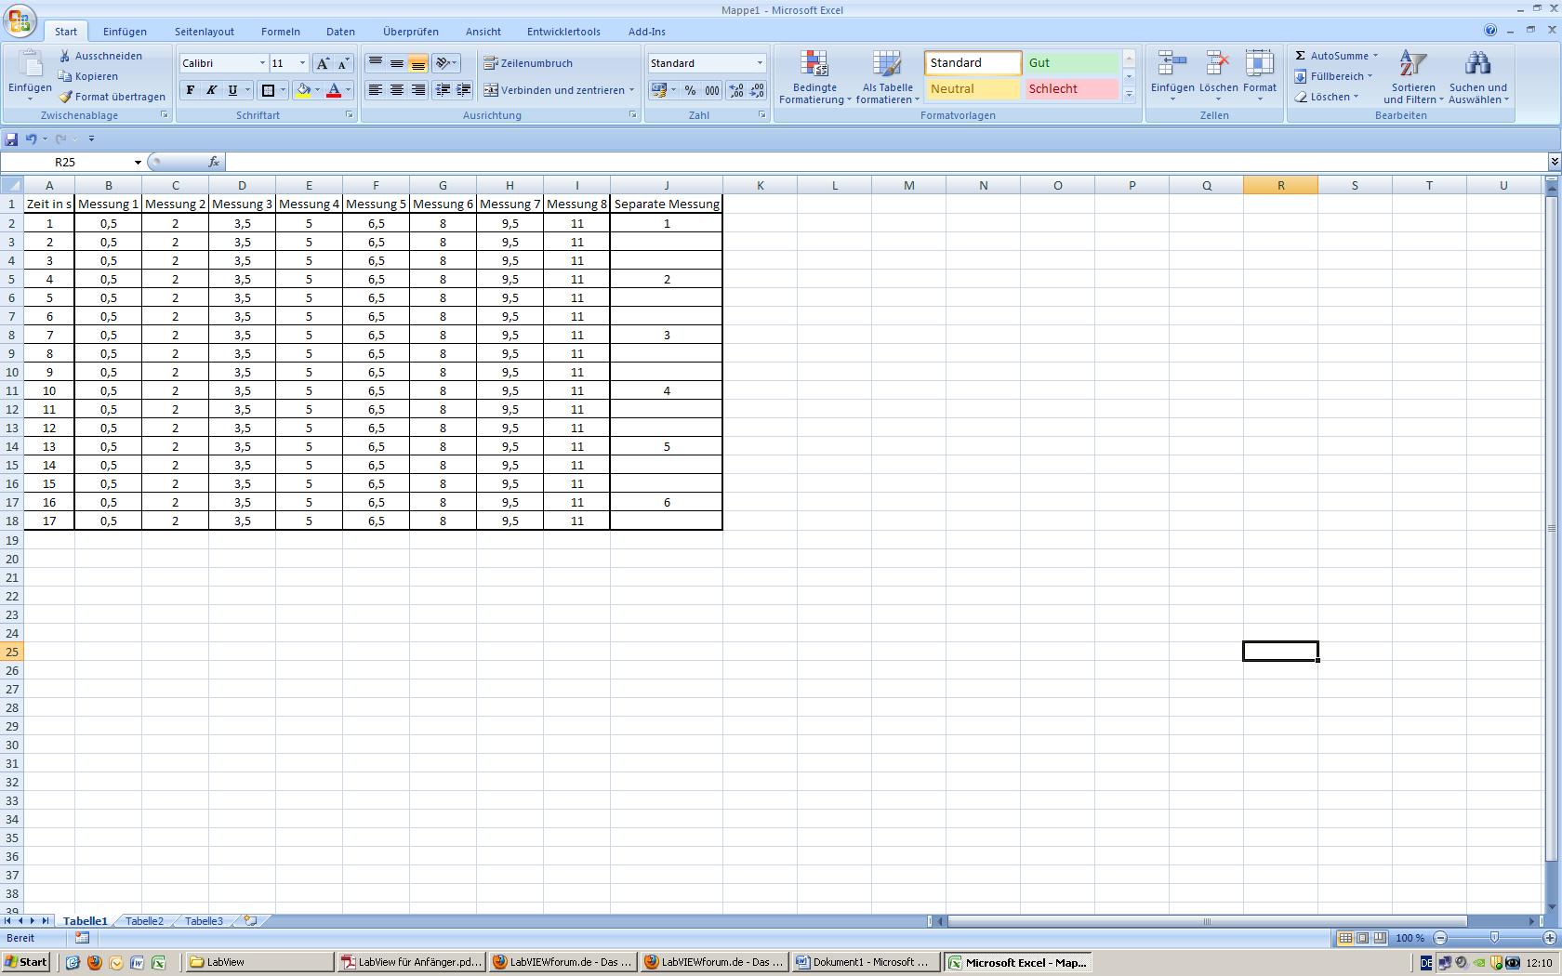The width and height of the screenshot is (1562, 976).
Task: Undo last action
Action: click(31, 139)
